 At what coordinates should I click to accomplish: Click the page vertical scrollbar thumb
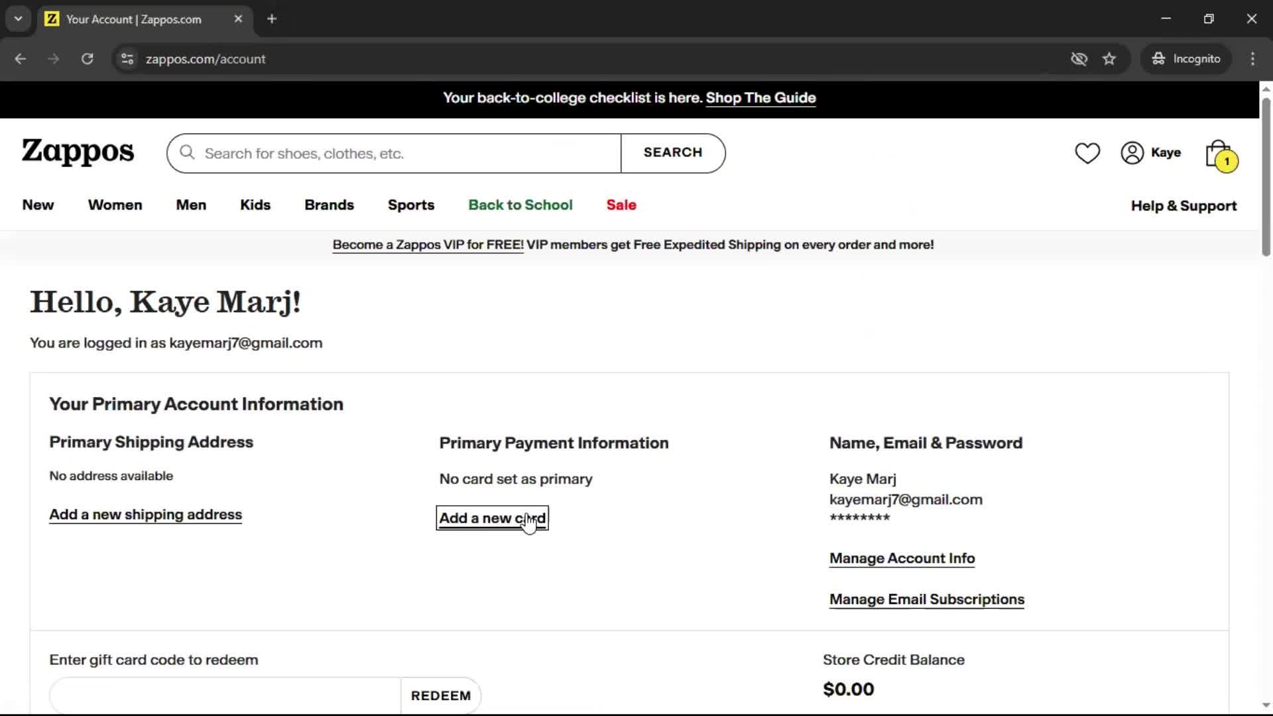pos(1266,176)
